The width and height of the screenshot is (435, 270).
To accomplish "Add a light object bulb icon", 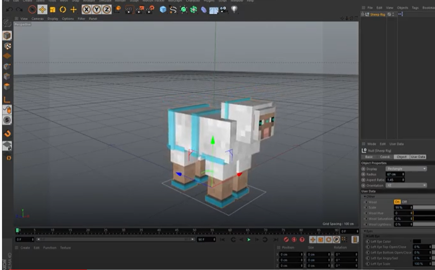I will click(x=234, y=10).
